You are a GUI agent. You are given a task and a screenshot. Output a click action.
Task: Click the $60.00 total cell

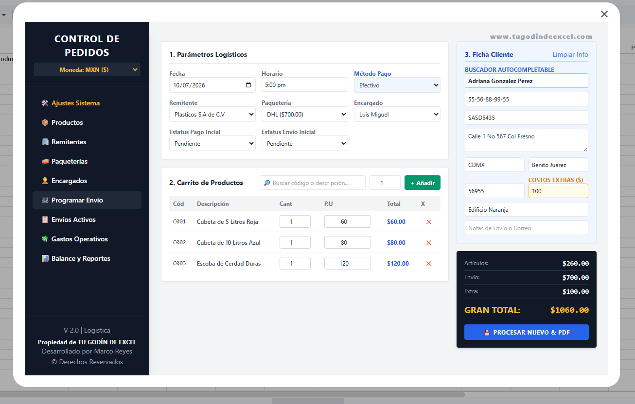[x=396, y=222]
